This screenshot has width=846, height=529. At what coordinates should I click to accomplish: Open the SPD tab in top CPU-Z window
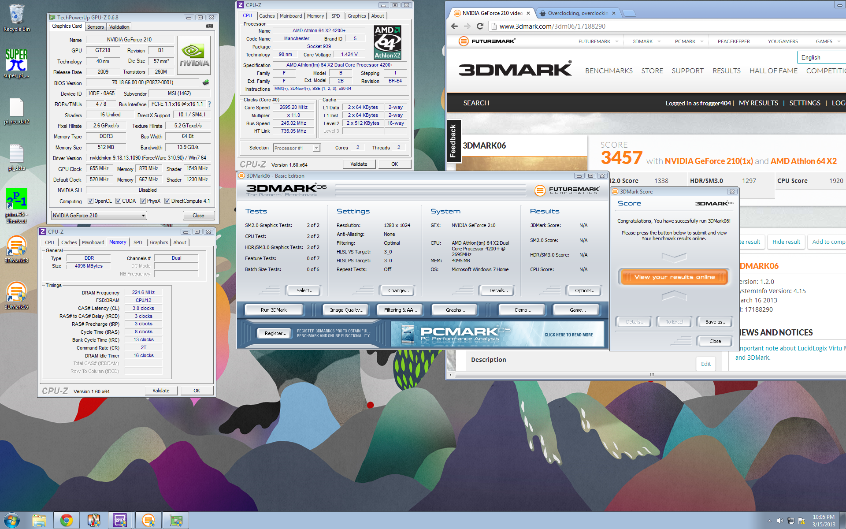coord(335,16)
